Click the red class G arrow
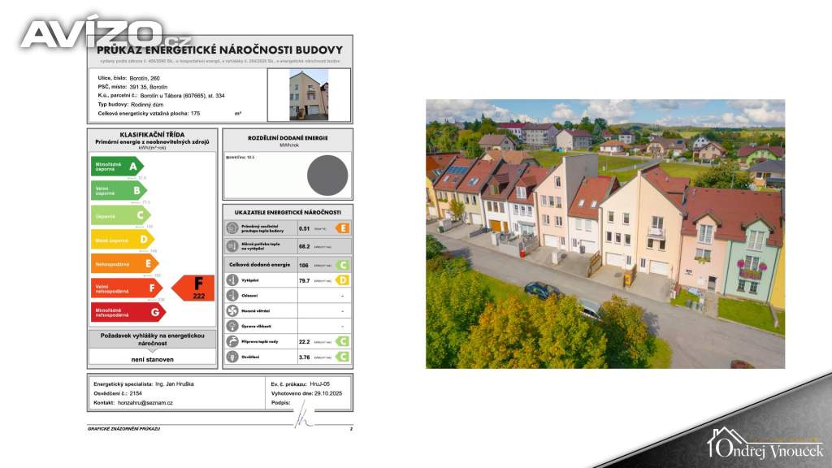 pos(128,312)
